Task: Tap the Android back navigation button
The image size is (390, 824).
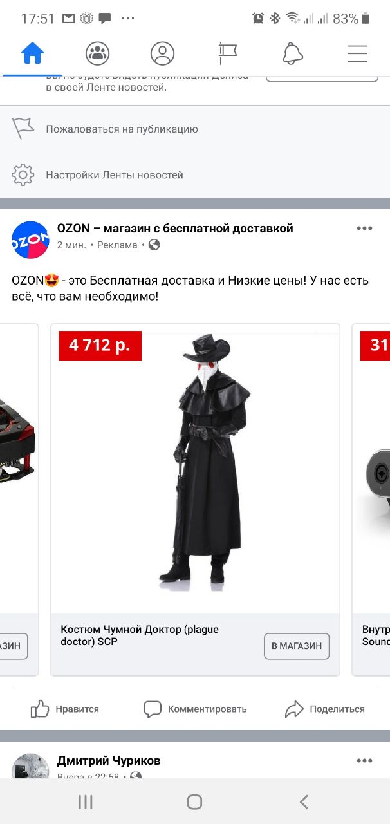Action: pyautogui.click(x=304, y=801)
